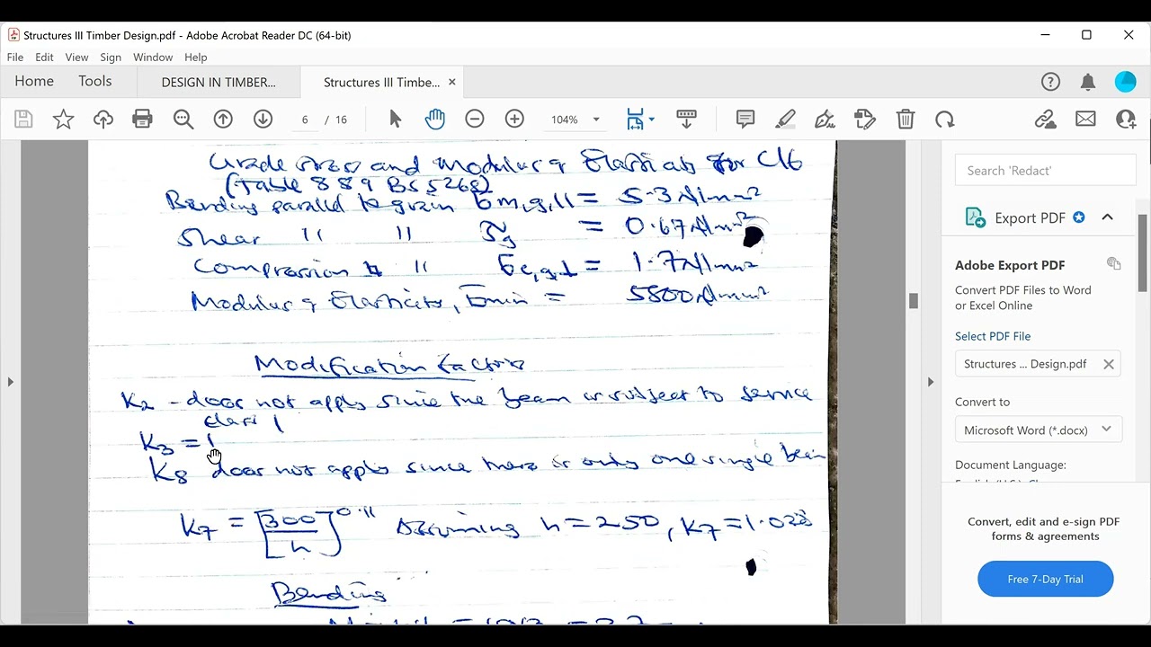Bookmark file with the star icon
Image resolution: width=1151 pixels, height=647 pixels.
64,120
